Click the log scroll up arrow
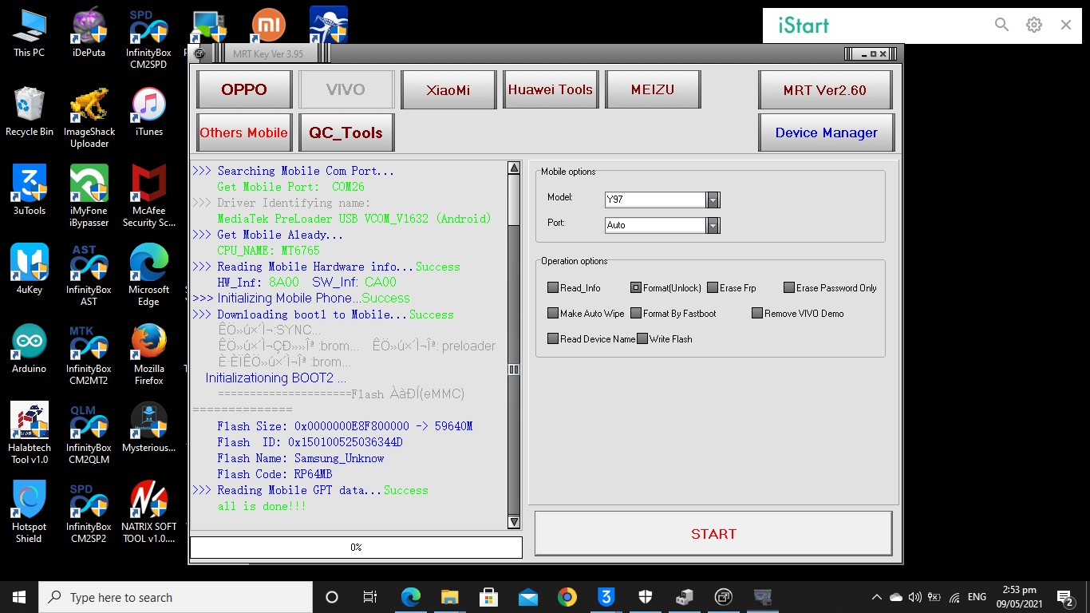Screen dimensions: 1090x613 514,168
